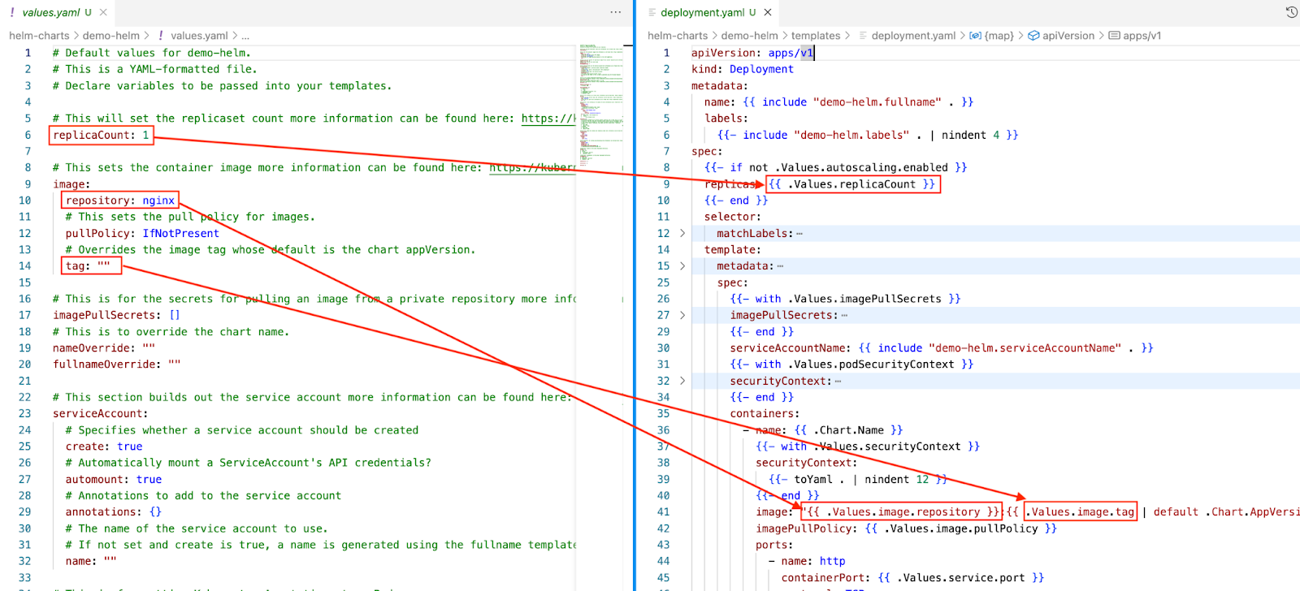
Task: Follow the https://kubern link on line 8
Action: point(532,167)
